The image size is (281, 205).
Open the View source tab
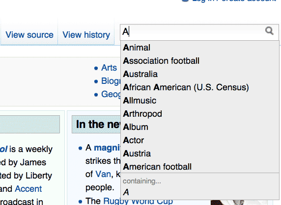click(29, 35)
